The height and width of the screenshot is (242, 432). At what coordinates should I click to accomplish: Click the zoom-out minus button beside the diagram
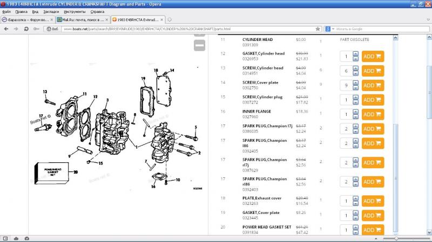pyautogui.click(x=199, y=46)
